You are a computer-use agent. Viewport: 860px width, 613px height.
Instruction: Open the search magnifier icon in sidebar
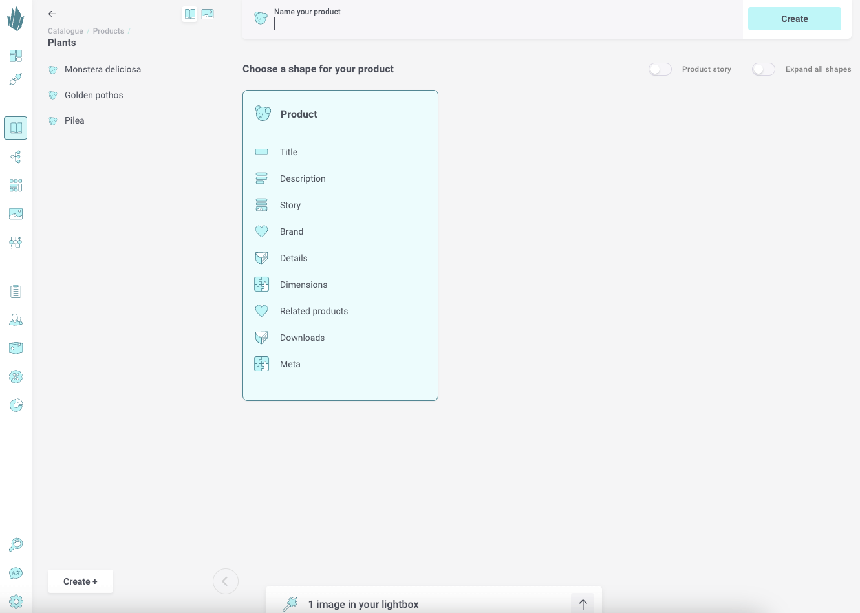coord(16,545)
